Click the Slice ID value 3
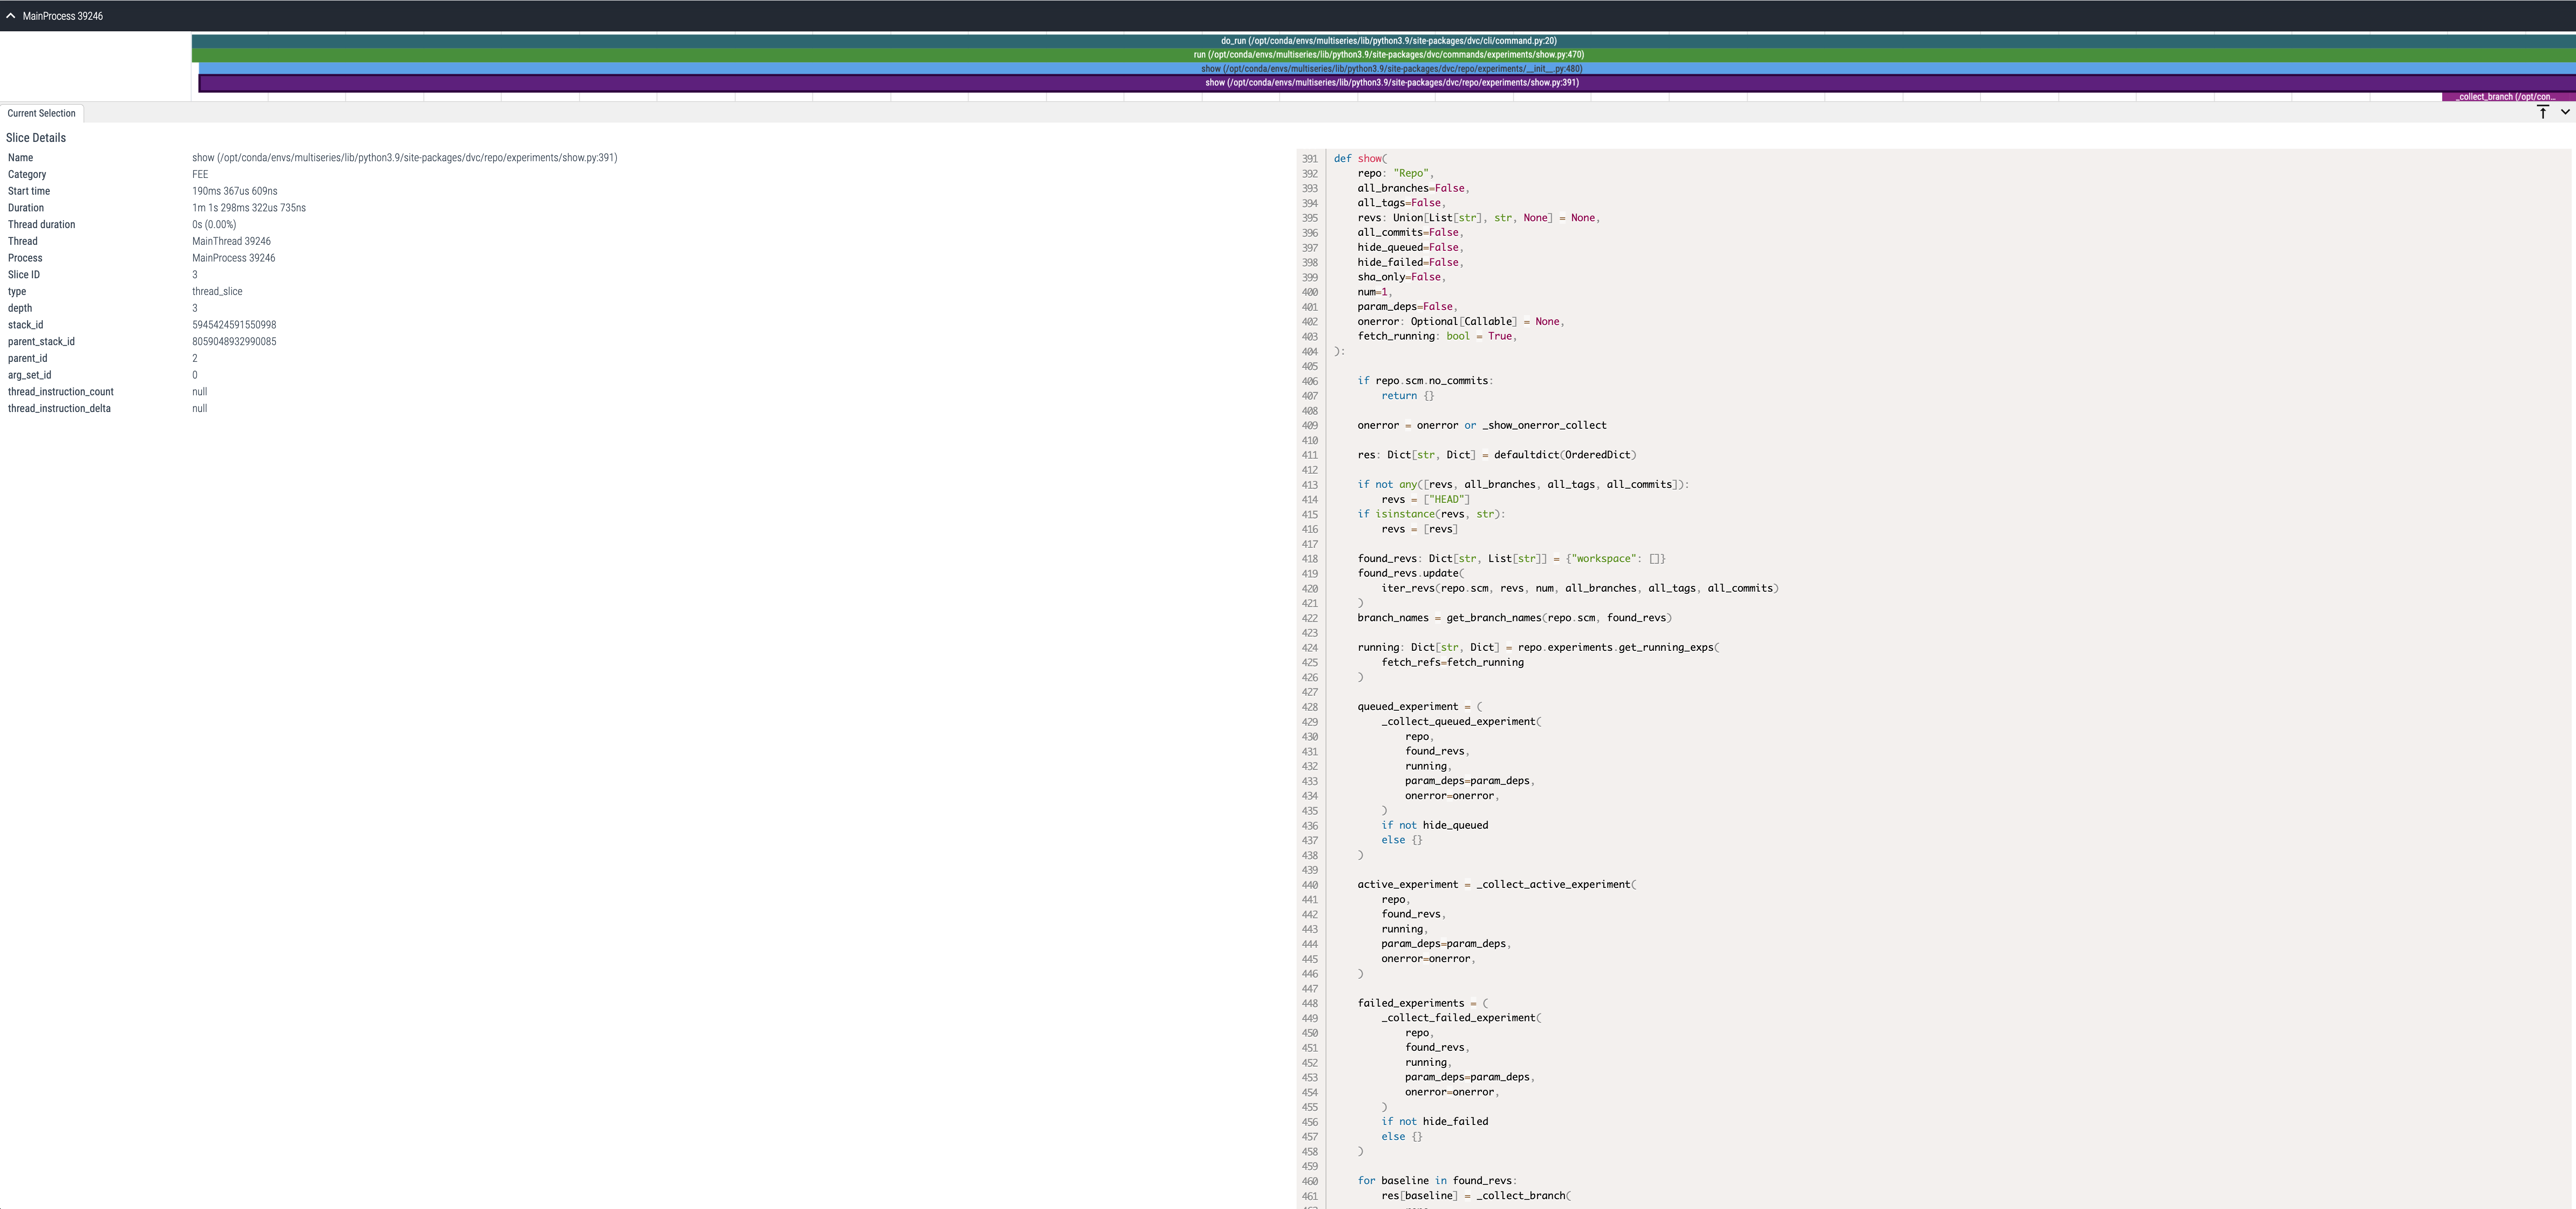The width and height of the screenshot is (2576, 1209). (195, 274)
